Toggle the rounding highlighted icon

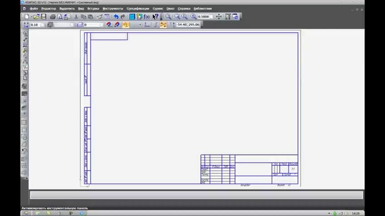(x=163, y=25)
